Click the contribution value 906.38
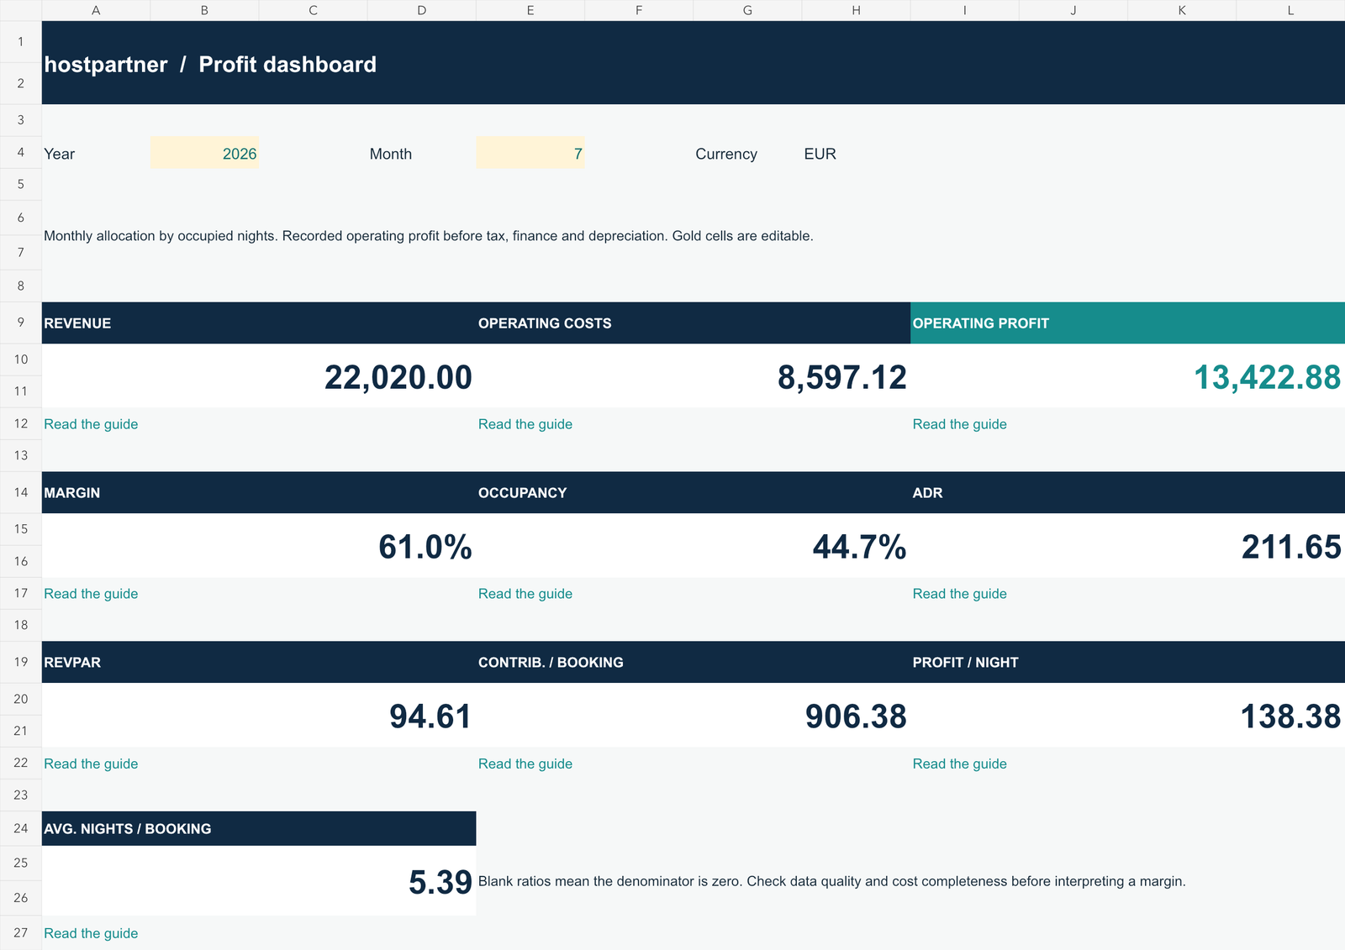 click(856, 716)
